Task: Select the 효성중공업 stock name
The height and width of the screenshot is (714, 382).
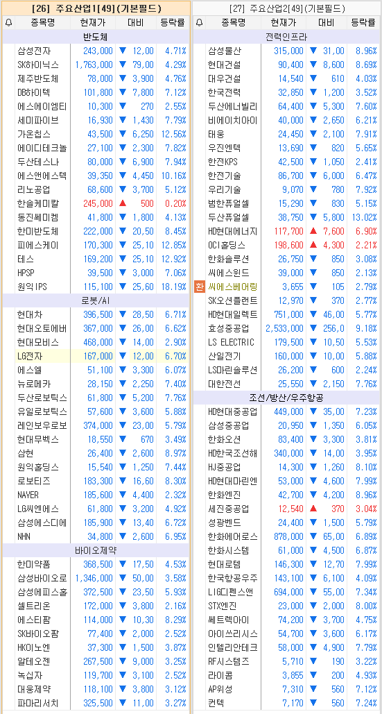Action: click(x=228, y=328)
